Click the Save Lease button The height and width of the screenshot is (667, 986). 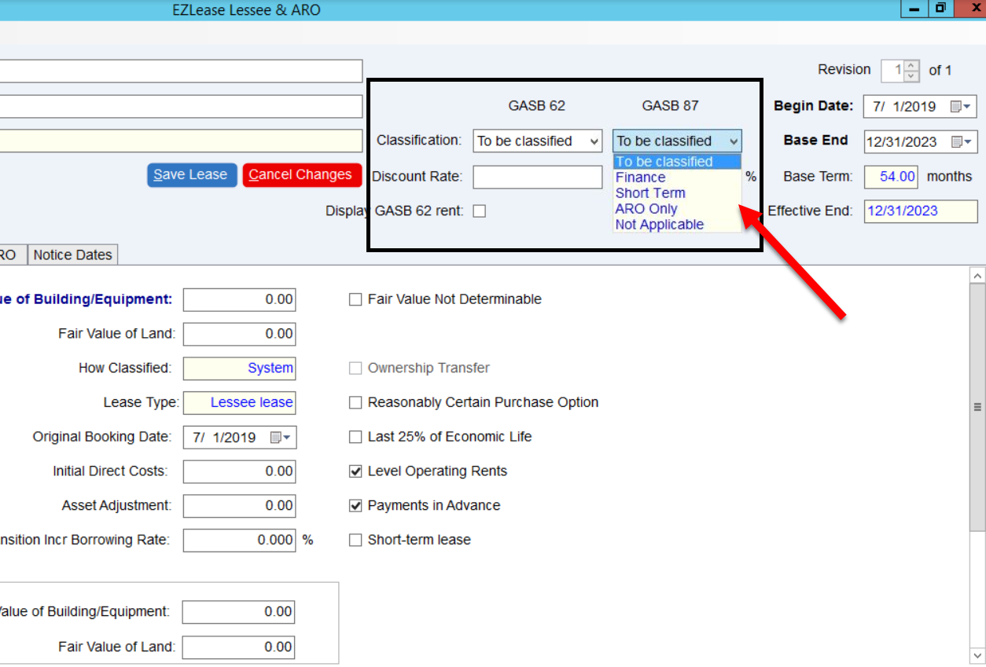190,175
